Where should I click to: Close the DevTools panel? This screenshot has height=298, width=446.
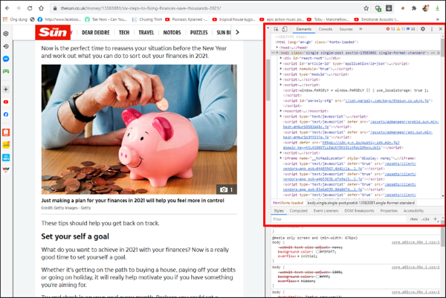coord(440,29)
